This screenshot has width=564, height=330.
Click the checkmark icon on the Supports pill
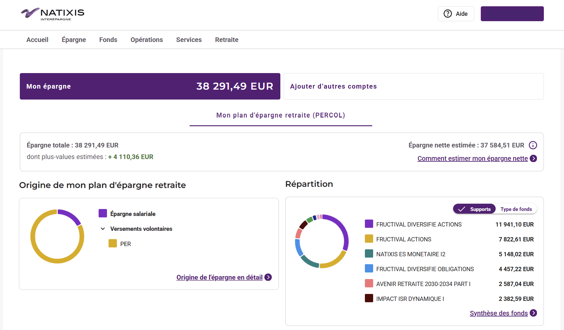[462, 209]
